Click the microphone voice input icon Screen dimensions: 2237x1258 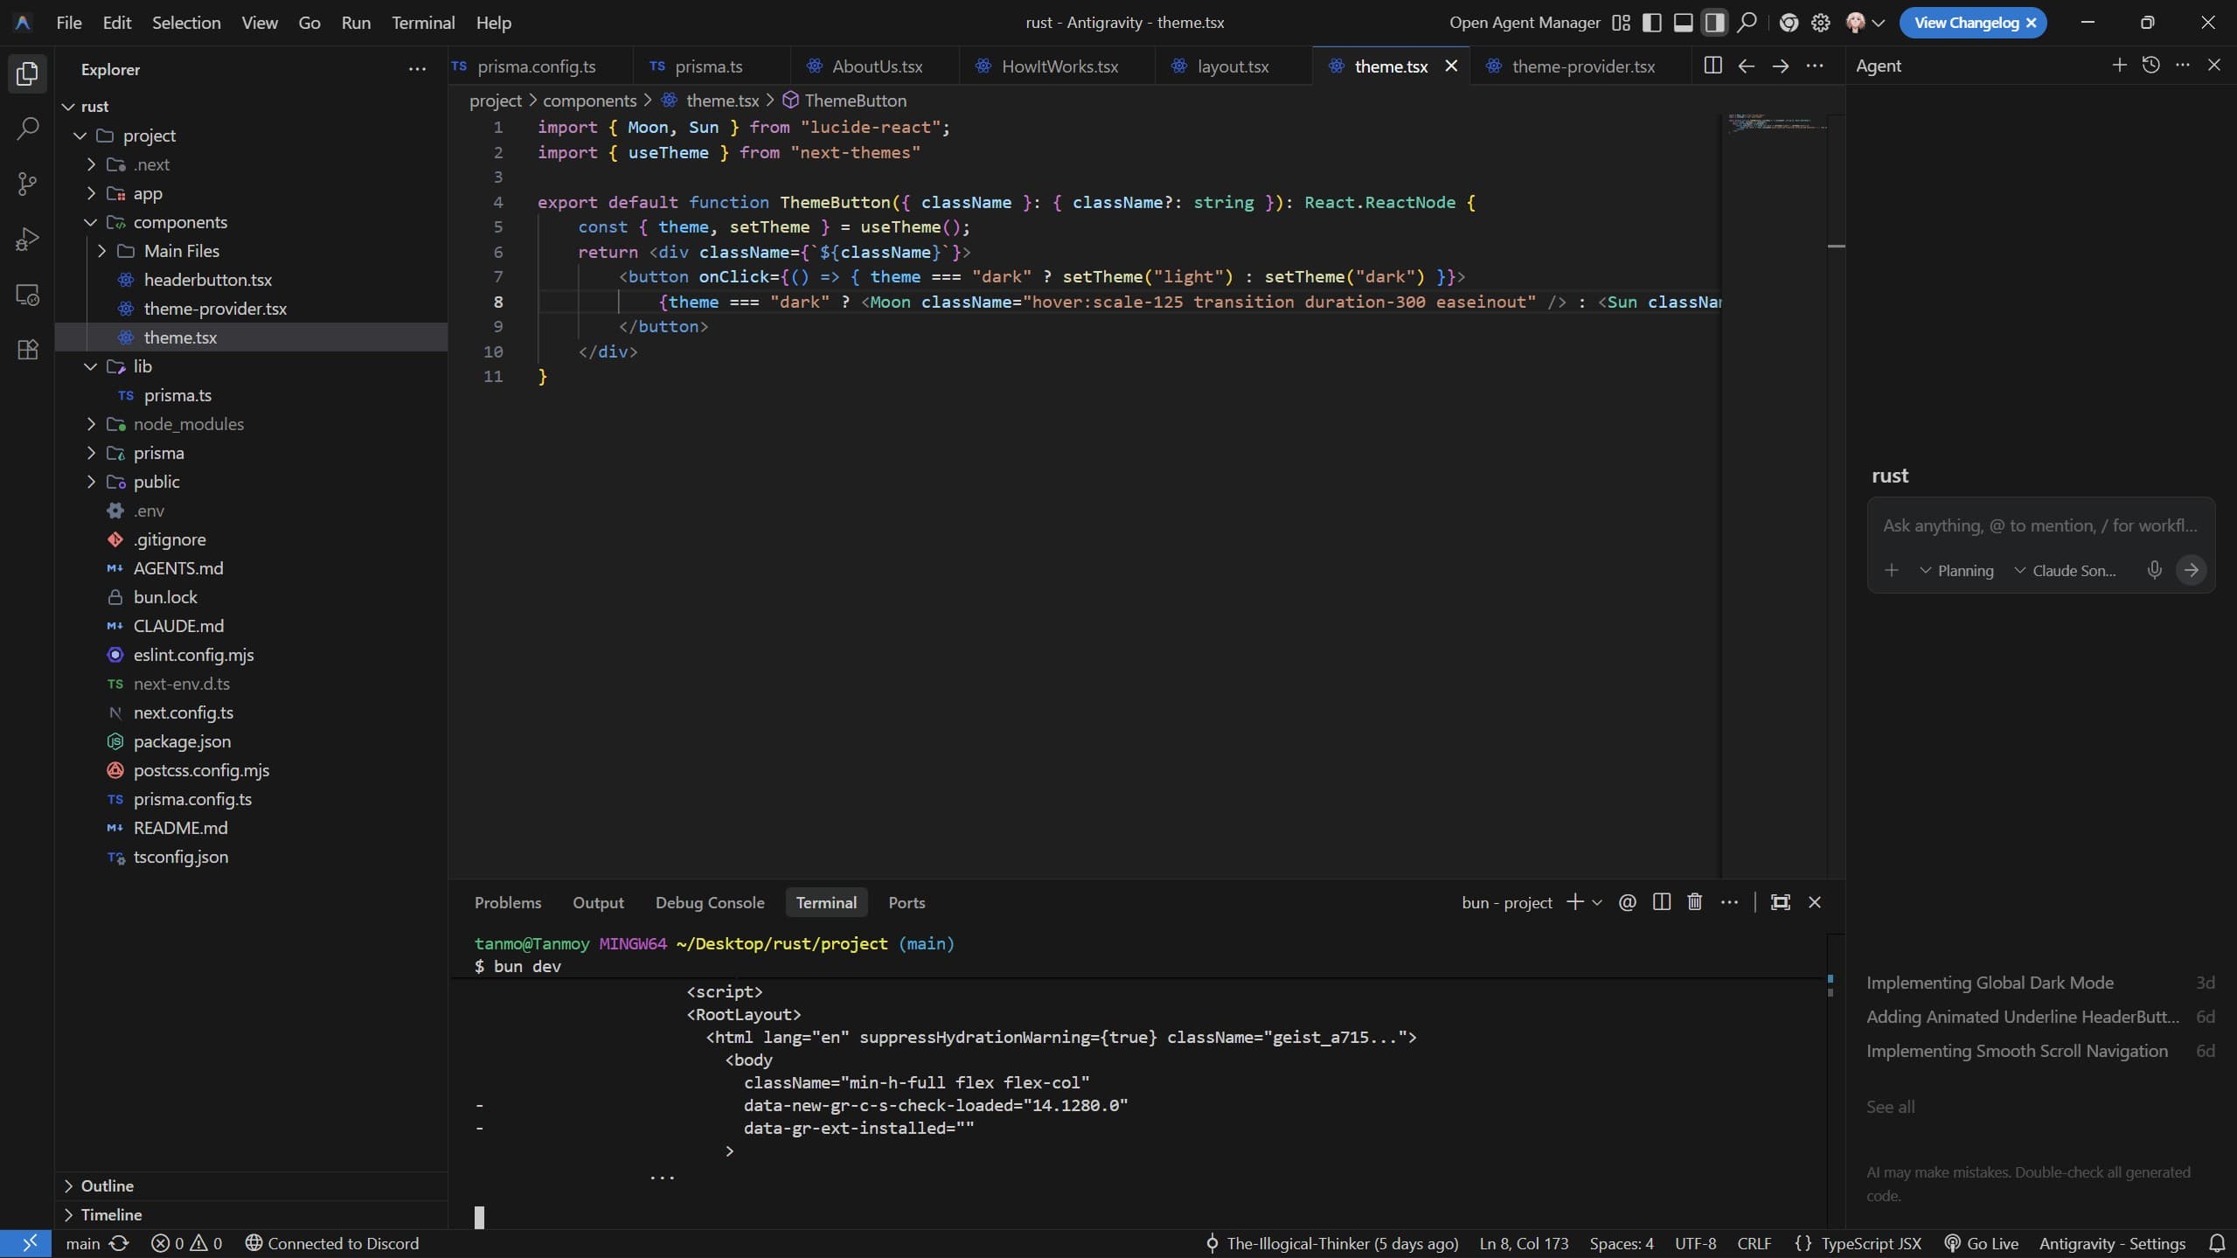2154,570
